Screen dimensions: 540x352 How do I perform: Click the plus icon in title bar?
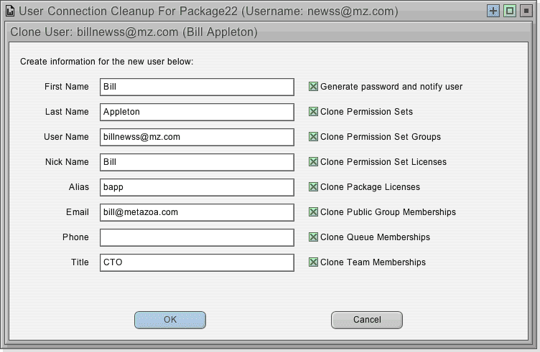point(493,11)
